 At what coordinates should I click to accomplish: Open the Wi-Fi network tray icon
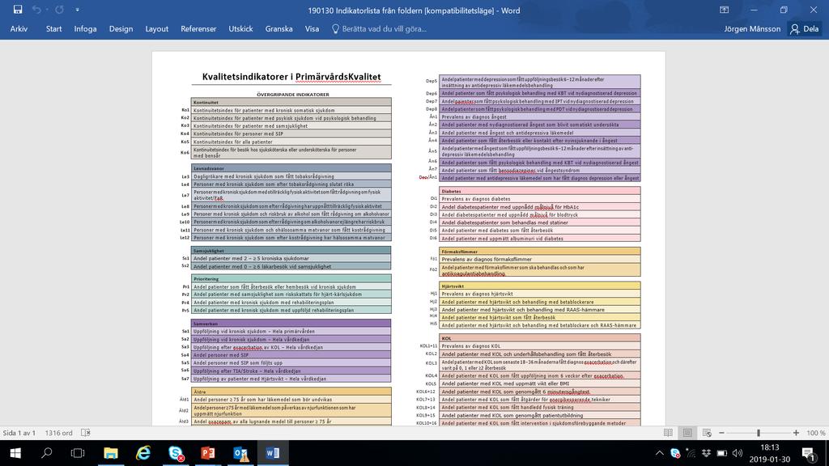coord(691,453)
